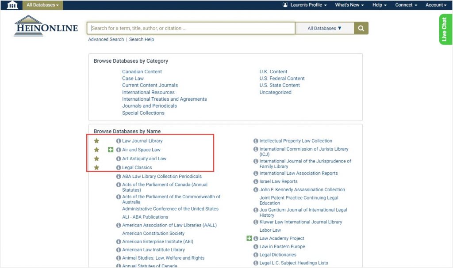Viewport: 453px width, 268px height.
Task: Open the Labor Law database
Action: tap(270, 230)
